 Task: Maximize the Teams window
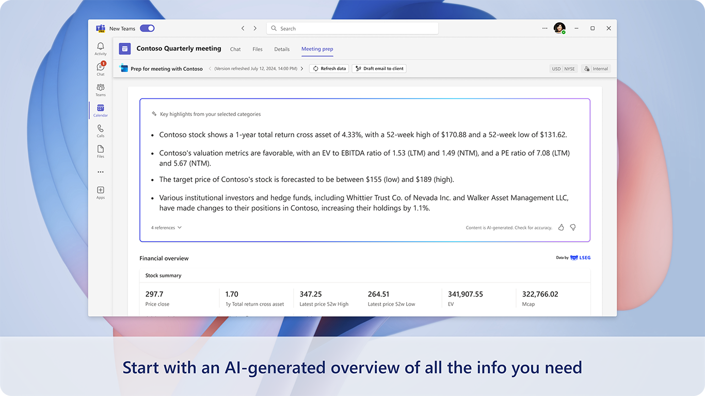click(592, 28)
